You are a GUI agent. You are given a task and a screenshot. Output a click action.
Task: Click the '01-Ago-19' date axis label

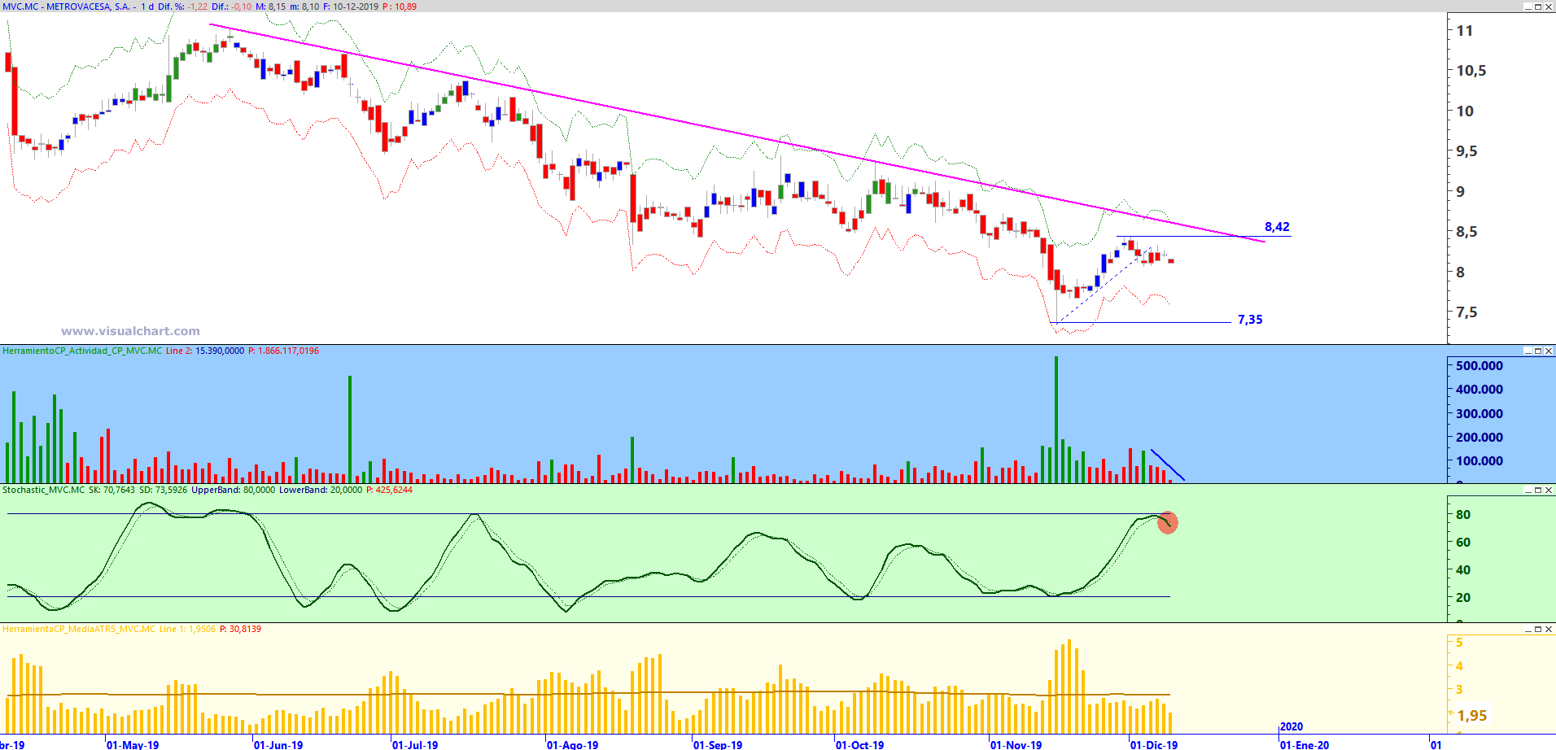pos(572,744)
